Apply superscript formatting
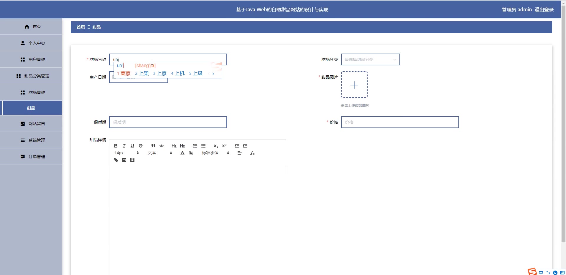Viewport: 566px width, 275px height. click(224, 146)
